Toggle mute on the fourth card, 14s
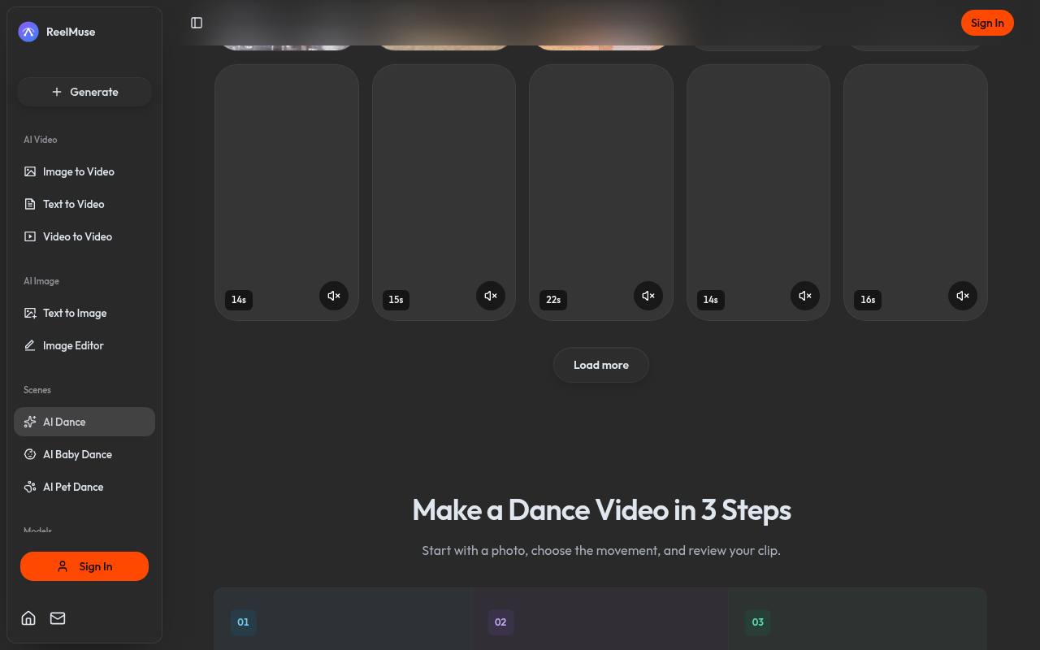This screenshot has width=1040, height=650. [x=805, y=296]
